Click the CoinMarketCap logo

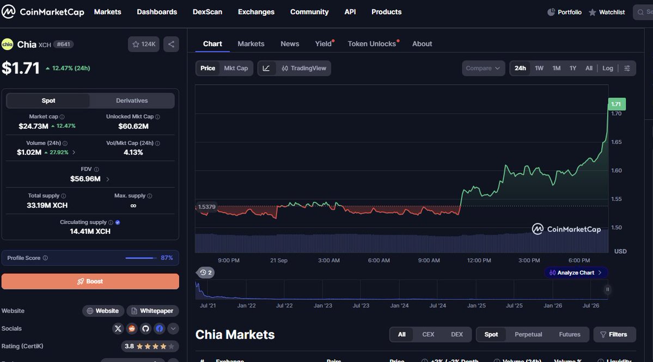click(43, 11)
